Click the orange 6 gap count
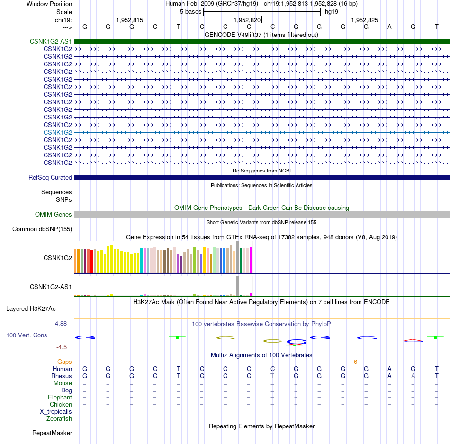The height and width of the screenshot is (444, 450). 355,362
